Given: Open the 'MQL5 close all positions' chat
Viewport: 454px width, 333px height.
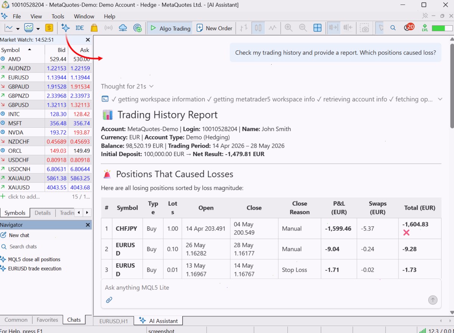Looking at the screenshot, I should [x=34, y=259].
